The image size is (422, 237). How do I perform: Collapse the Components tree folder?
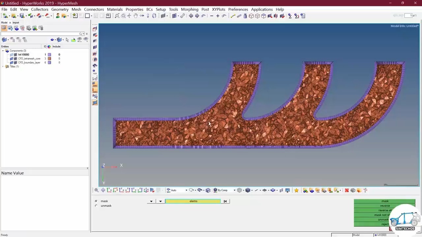click(x=3, y=51)
